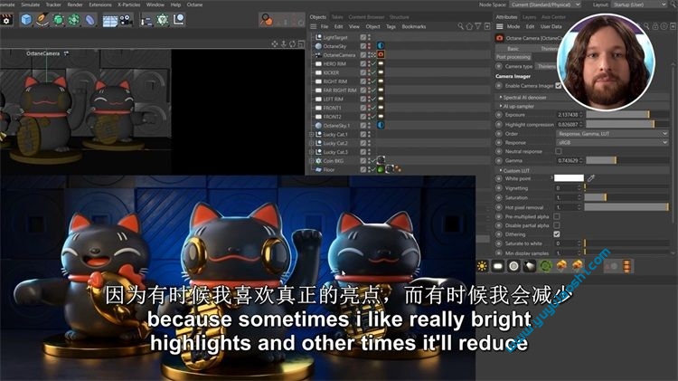
Task: Click the Octane sun light icon
Action: point(482,266)
